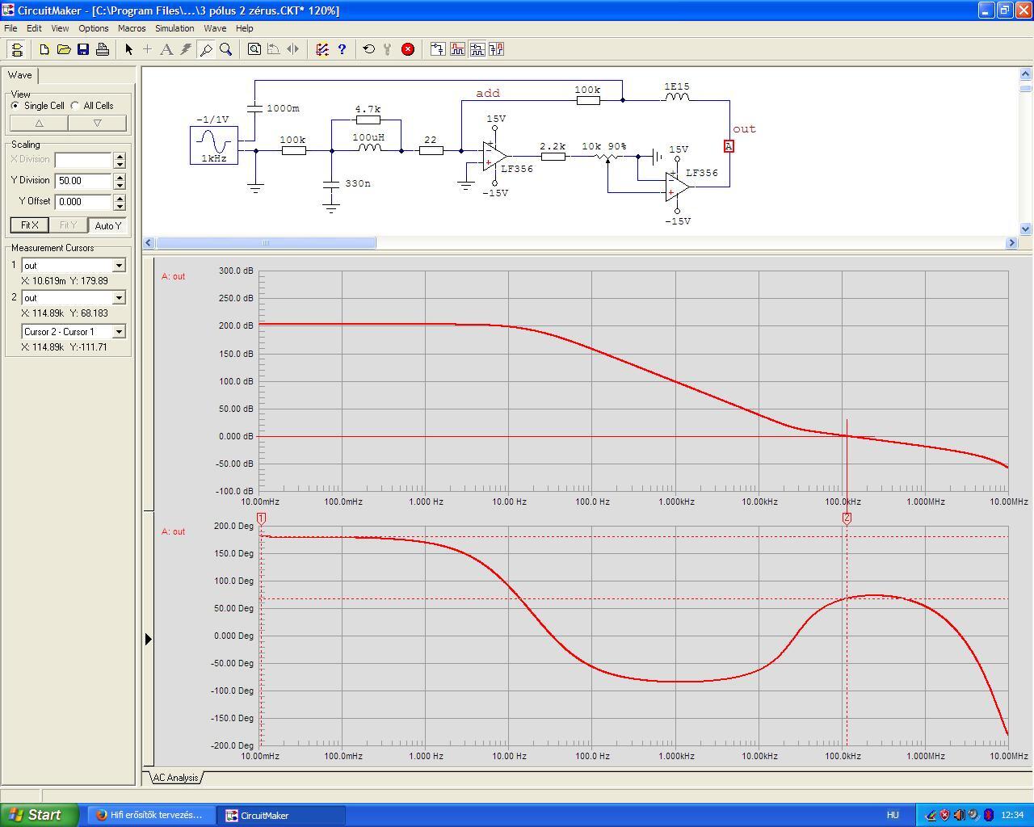Open the Options menu
1034x827 pixels.
[94, 28]
